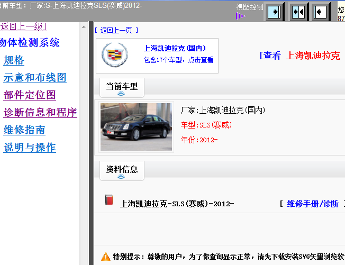
Task: Open 说明与操作 in sidebar
Action: click(30, 147)
